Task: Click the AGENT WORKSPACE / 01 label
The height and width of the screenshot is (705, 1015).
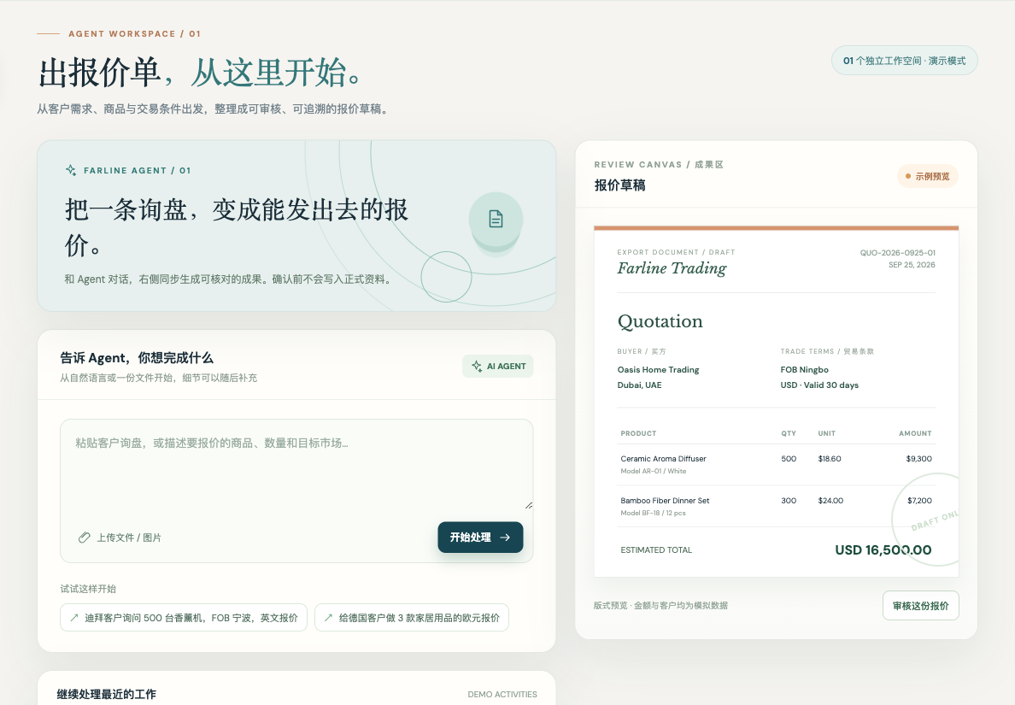Action: point(135,33)
